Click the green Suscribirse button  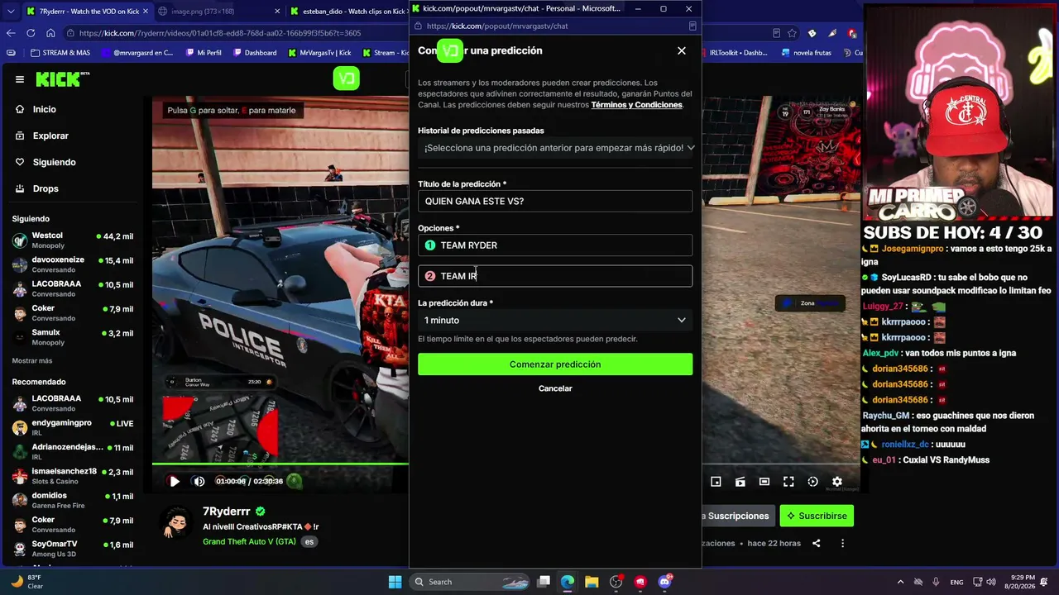pyautogui.click(x=817, y=516)
